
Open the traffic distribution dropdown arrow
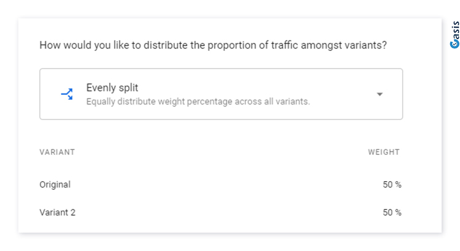380,94
